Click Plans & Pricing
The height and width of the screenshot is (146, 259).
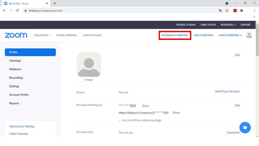click(x=66, y=35)
